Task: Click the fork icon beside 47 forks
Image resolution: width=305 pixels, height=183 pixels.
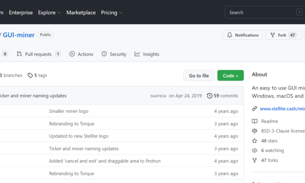Action: tap(254, 160)
